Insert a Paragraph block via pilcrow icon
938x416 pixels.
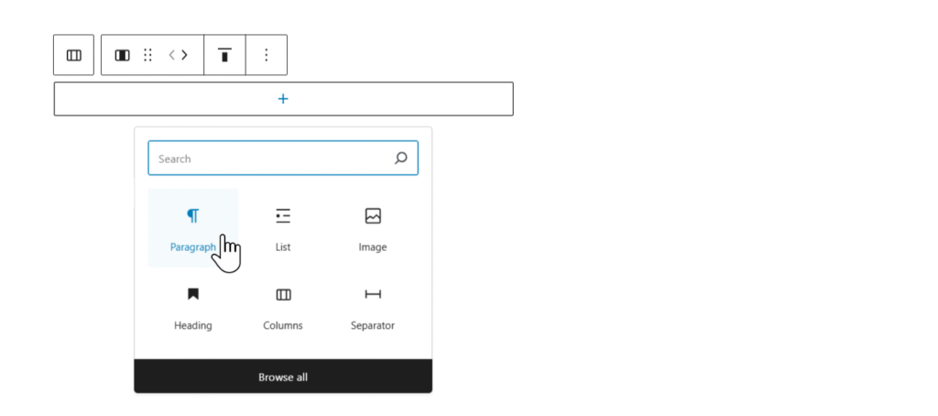[x=192, y=215]
